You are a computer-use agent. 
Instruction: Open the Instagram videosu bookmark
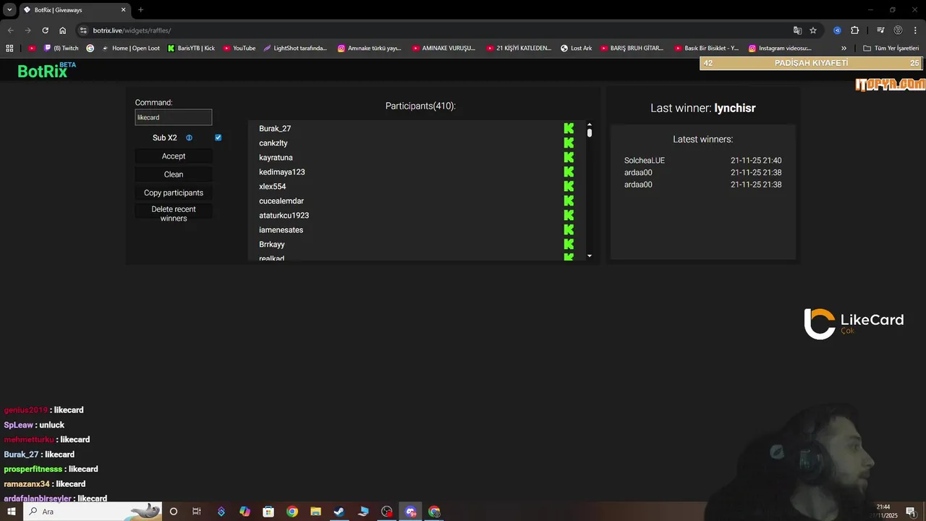pyautogui.click(x=781, y=48)
